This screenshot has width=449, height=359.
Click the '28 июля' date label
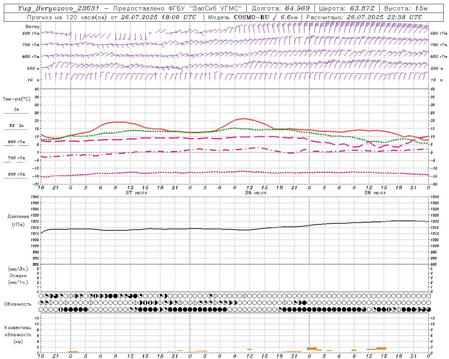coord(255,192)
